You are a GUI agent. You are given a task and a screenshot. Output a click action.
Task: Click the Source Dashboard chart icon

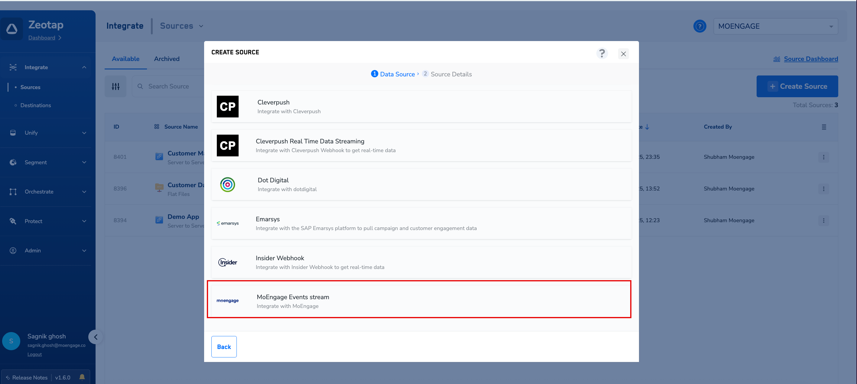(777, 59)
